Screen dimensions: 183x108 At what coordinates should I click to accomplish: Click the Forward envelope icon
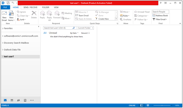57,13
